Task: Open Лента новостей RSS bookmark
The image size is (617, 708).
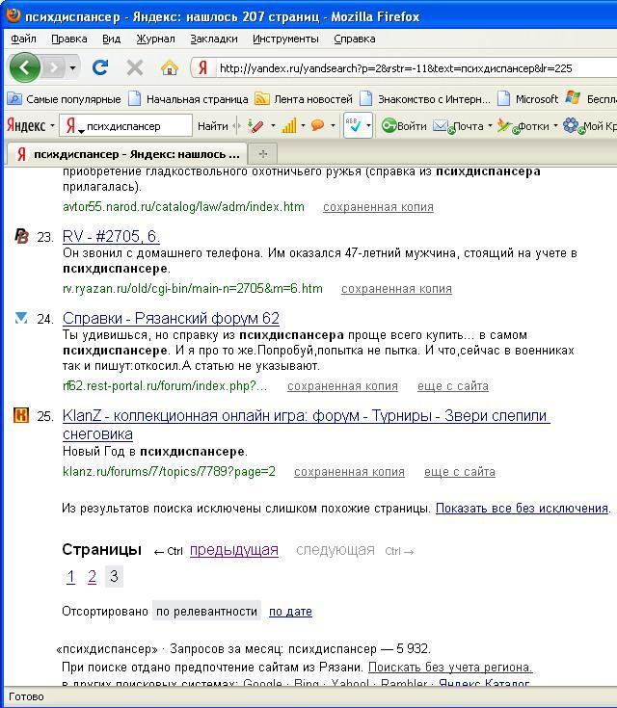Action: [304, 99]
